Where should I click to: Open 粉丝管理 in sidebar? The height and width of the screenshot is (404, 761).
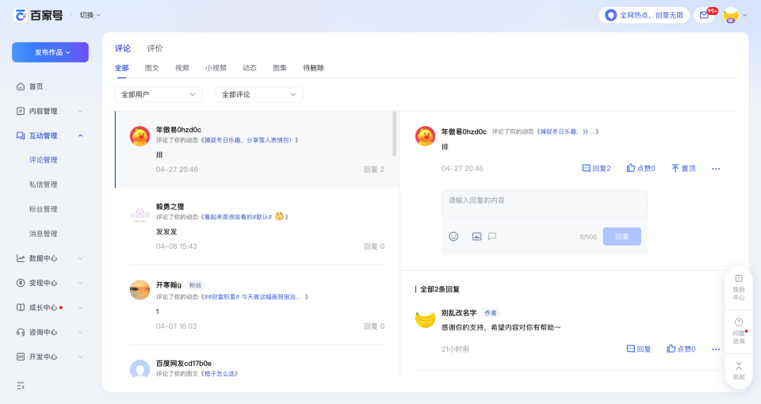tap(43, 209)
